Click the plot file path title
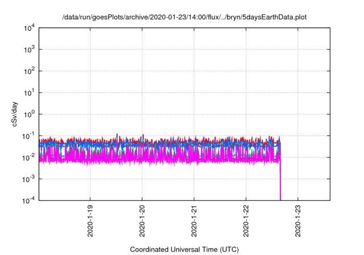 (x=184, y=17)
